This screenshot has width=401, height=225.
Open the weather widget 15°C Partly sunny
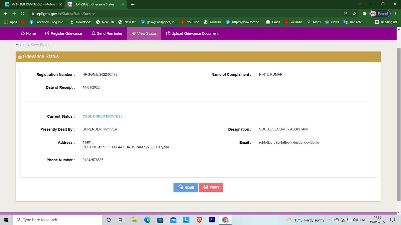[305, 220]
